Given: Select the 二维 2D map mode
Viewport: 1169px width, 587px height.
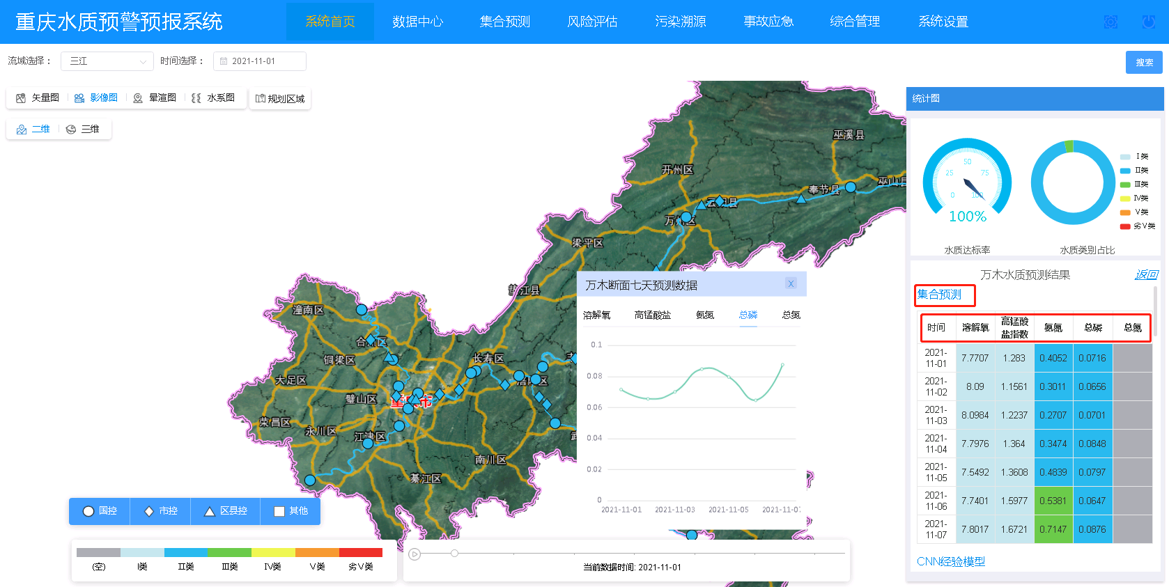Looking at the screenshot, I should (x=33, y=130).
